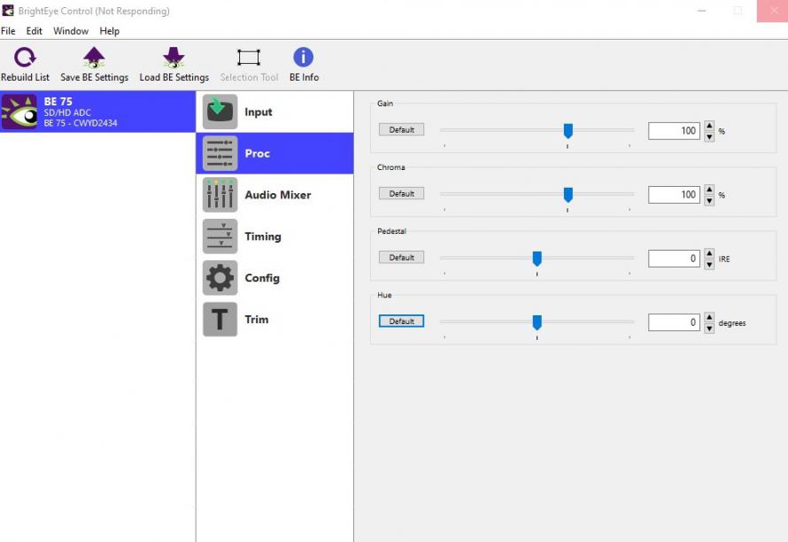Open the Audio Mixer faders icon

click(x=220, y=195)
